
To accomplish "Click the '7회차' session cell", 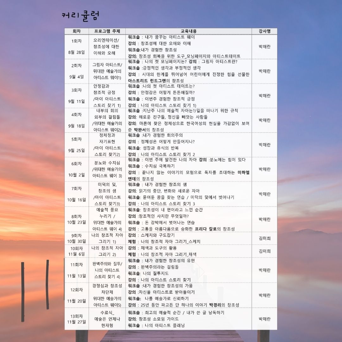I will [77, 188].
